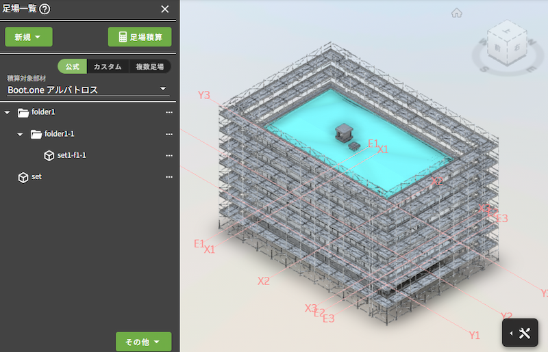Open more options for set item

click(x=169, y=177)
